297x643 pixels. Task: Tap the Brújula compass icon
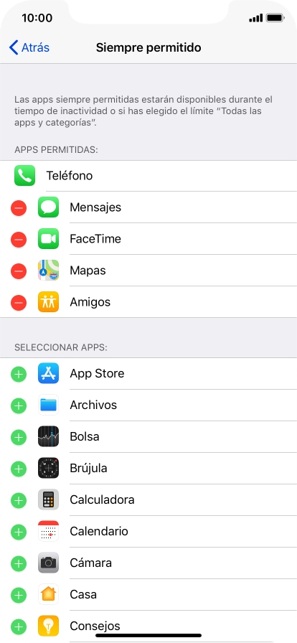(48, 468)
